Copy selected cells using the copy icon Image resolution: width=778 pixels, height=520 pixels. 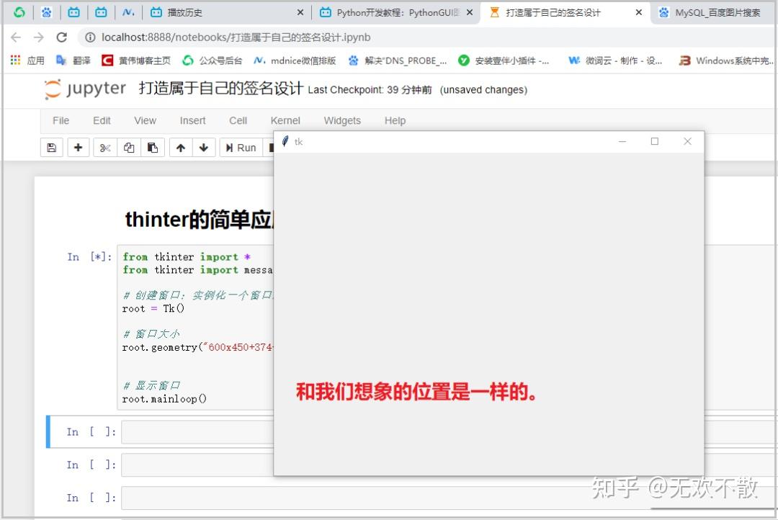pyautogui.click(x=130, y=147)
